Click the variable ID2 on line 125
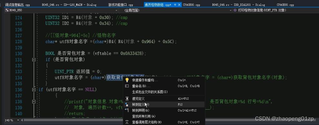 (65, 24)
